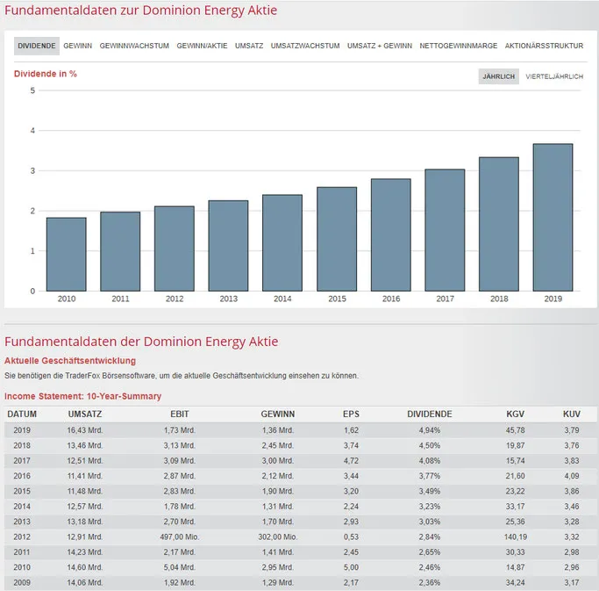Click the 2010 dividend bar
The height and width of the screenshot is (591, 599).
67,255
